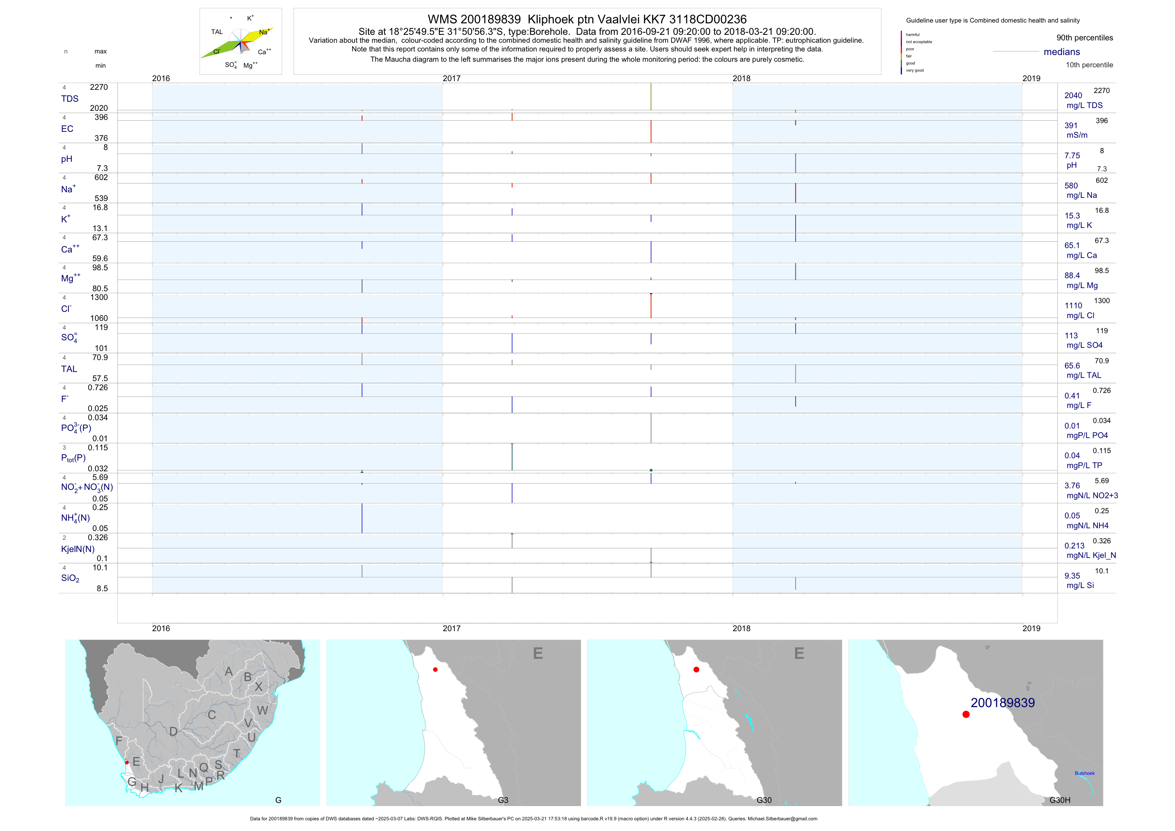Screen dimensions: 1175x831
Task: Click the long blue NH4 bar in 2016
Action: [362, 518]
